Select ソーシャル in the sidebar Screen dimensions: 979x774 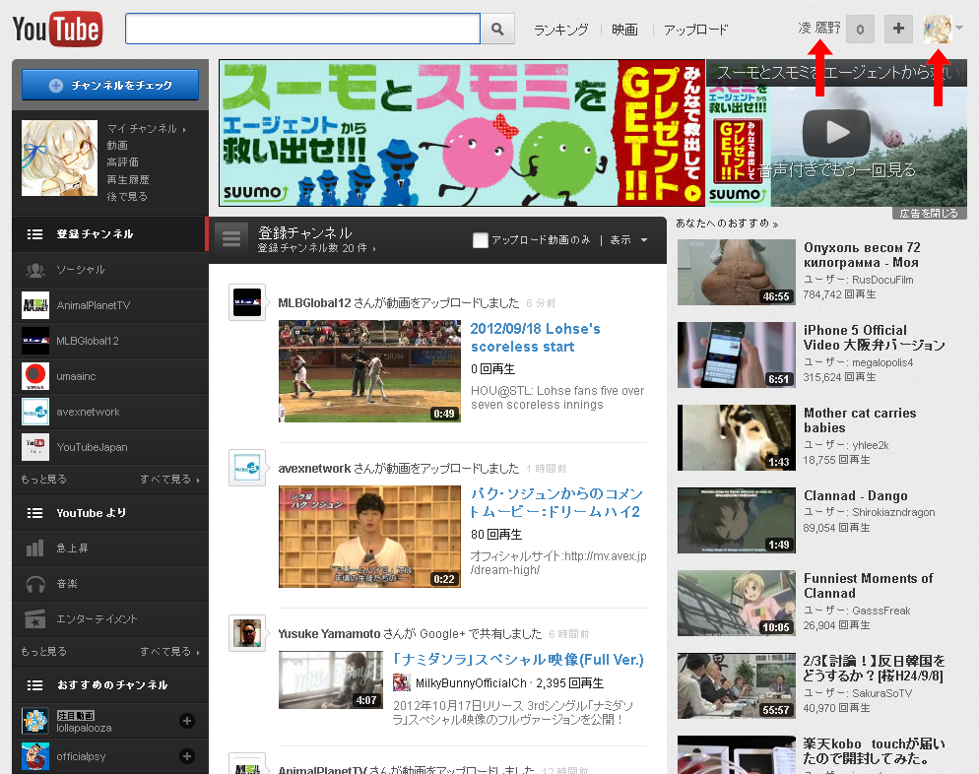pos(110,270)
